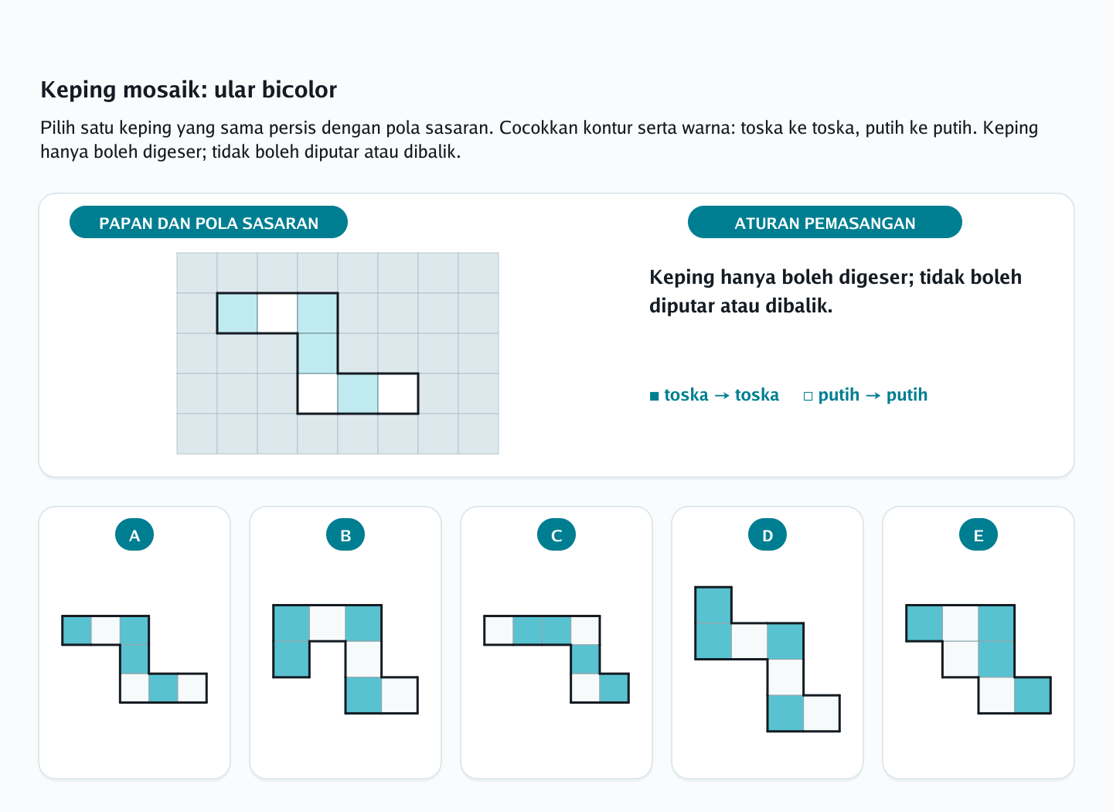
Task: Click the putih legend square icon
Action: click(x=808, y=396)
